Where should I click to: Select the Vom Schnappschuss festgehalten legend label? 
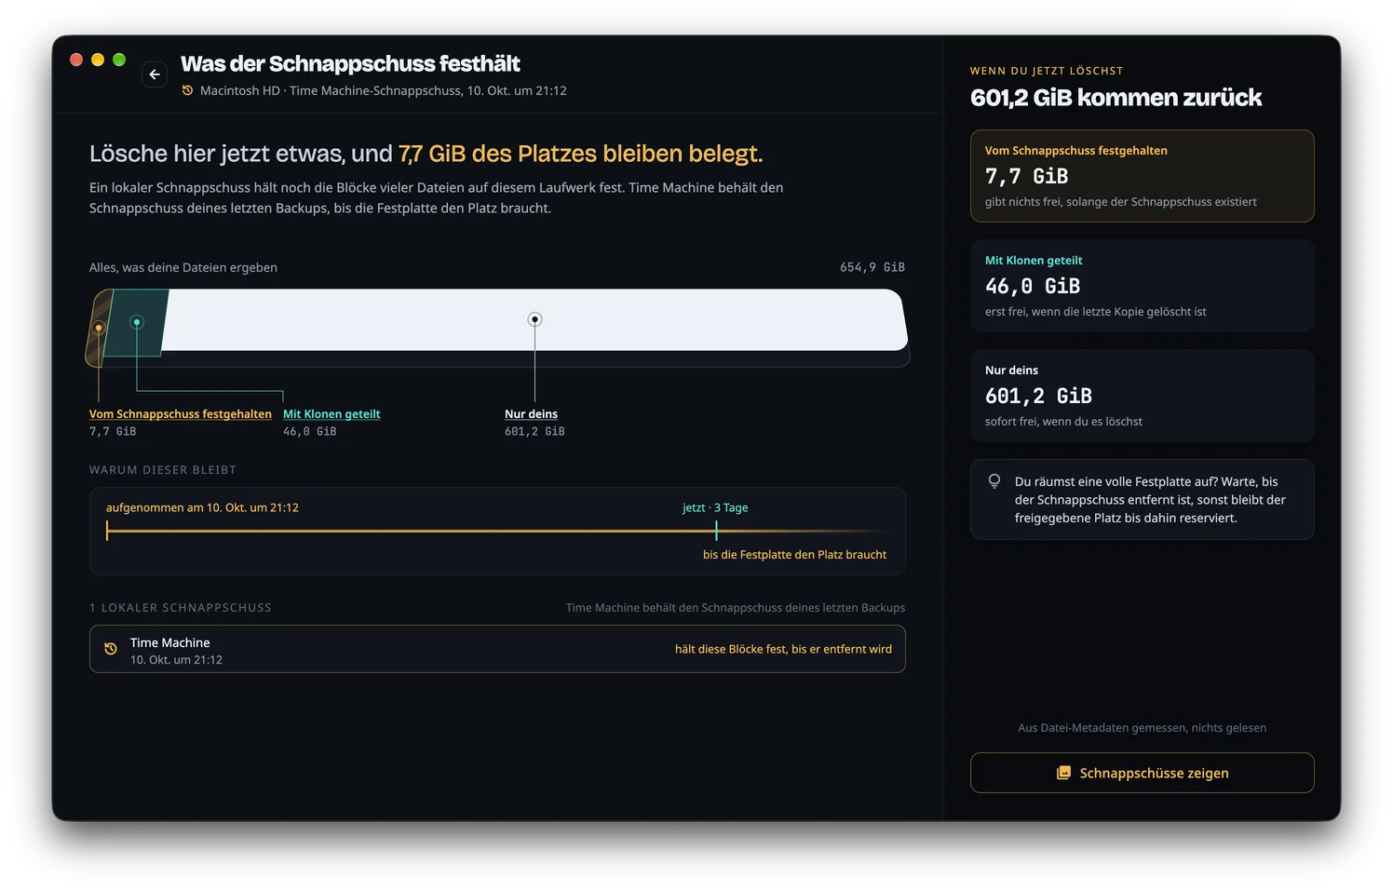point(181,414)
